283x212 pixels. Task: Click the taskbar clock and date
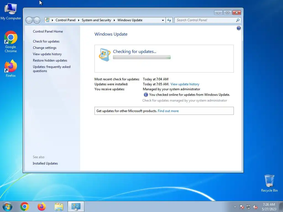pyautogui.click(x=269, y=206)
